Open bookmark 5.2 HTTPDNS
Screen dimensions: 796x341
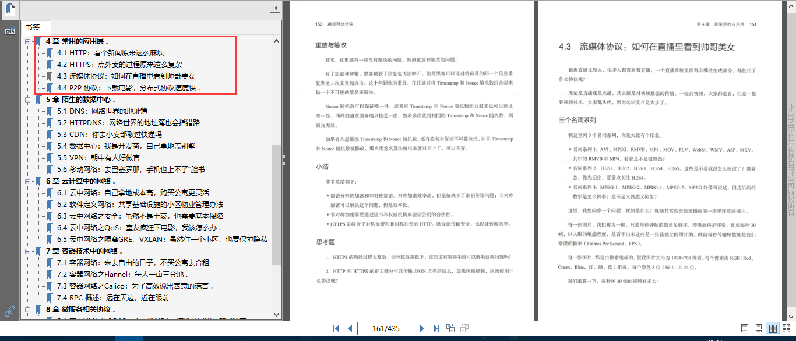pyautogui.click(x=129, y=123)
